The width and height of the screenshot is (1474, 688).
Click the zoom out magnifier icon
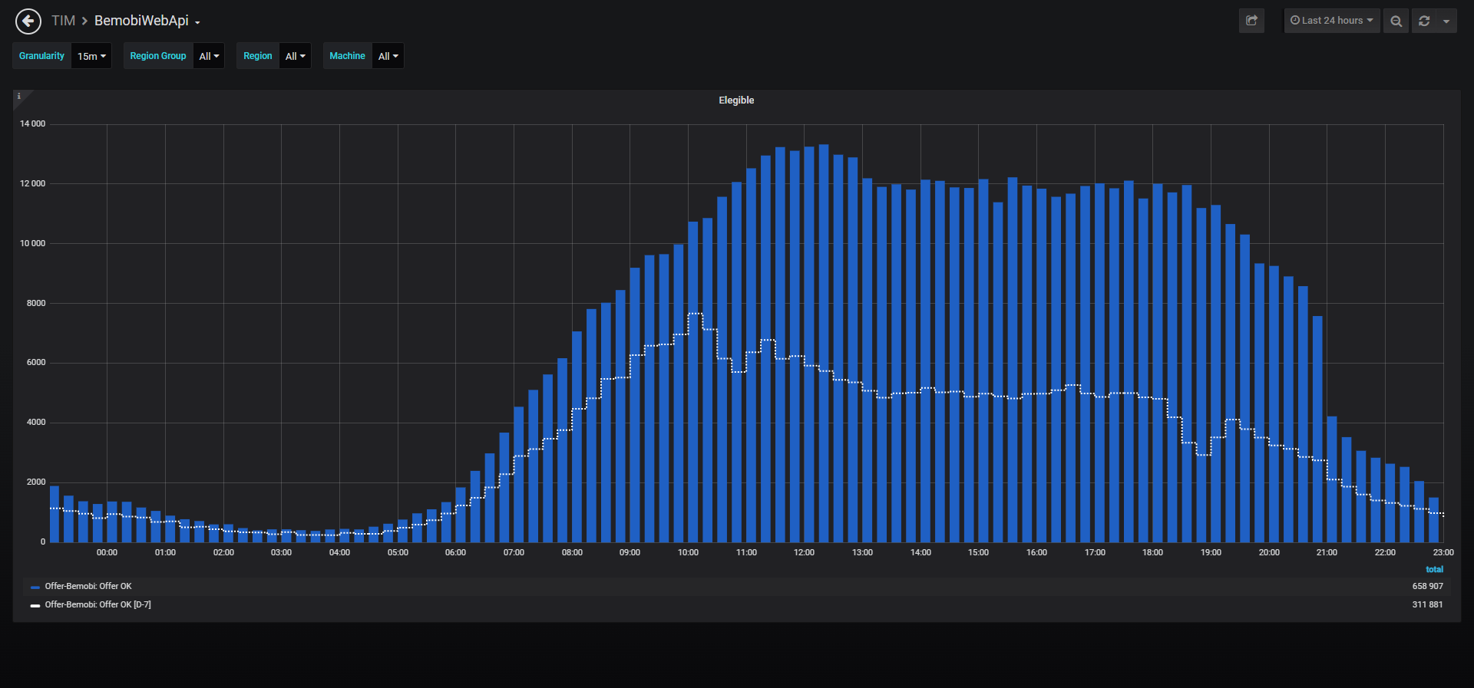1396,21
